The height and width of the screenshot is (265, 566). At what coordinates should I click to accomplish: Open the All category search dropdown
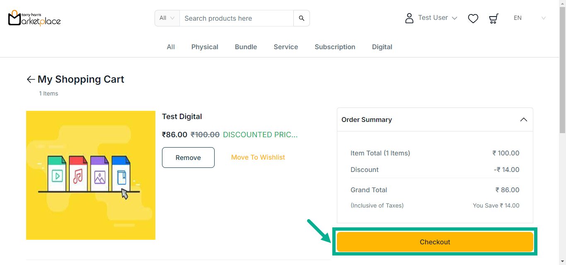pos(167,18)
